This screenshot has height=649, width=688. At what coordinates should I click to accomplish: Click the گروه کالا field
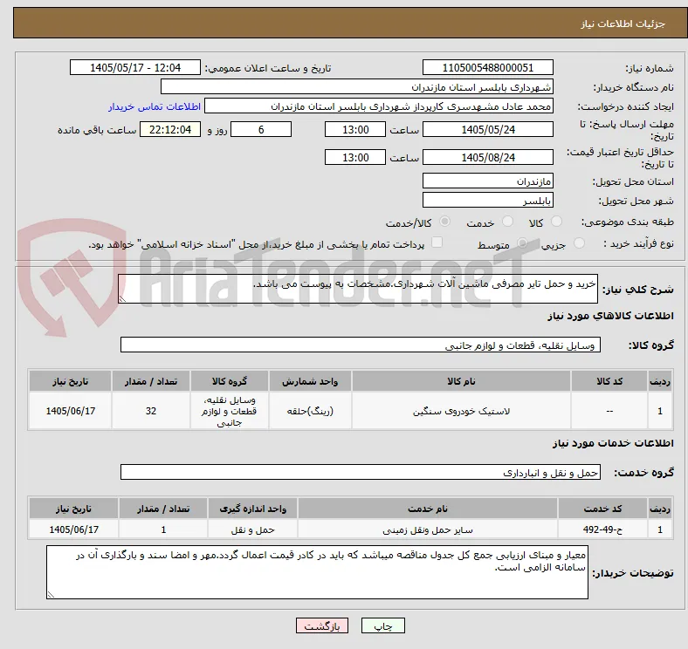tap(361, 345)
